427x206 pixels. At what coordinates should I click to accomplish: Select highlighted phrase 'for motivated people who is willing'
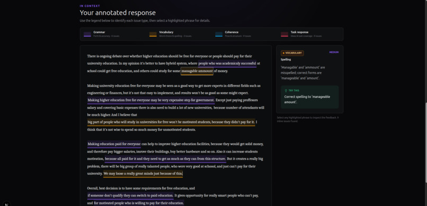[139, 203]
